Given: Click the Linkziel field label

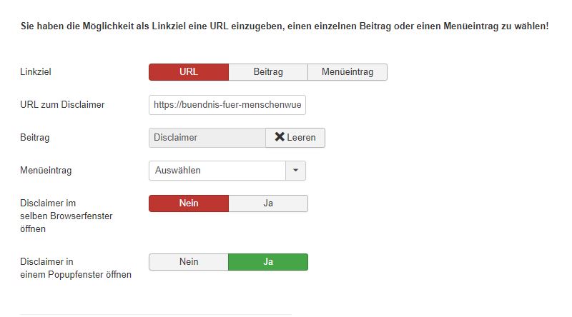Looking at the screenshot, I should 36,72.
